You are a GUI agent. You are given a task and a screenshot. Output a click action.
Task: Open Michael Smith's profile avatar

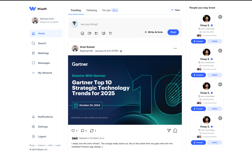pos(35,20)
